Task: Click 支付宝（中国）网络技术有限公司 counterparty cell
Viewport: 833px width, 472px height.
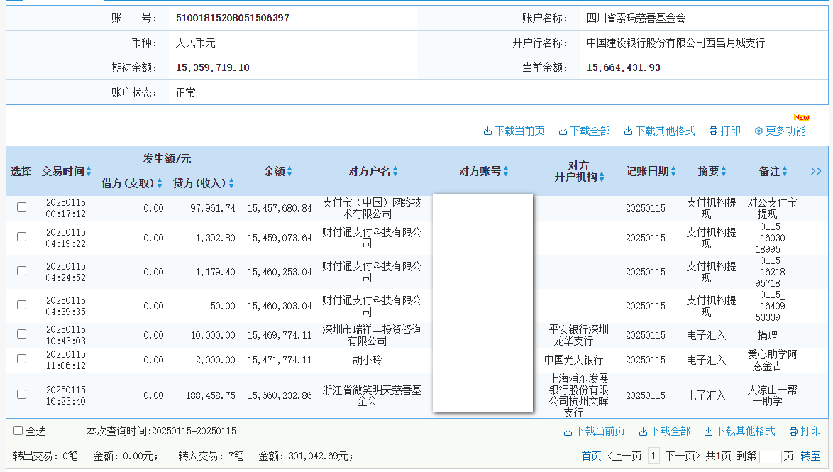Action: pos(372,208)
